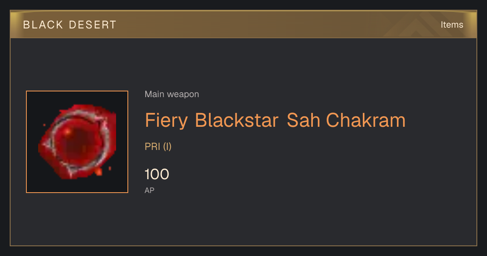Click the AP stat label
The width and height of the screenshot is (487, 256).
[149, 190]
